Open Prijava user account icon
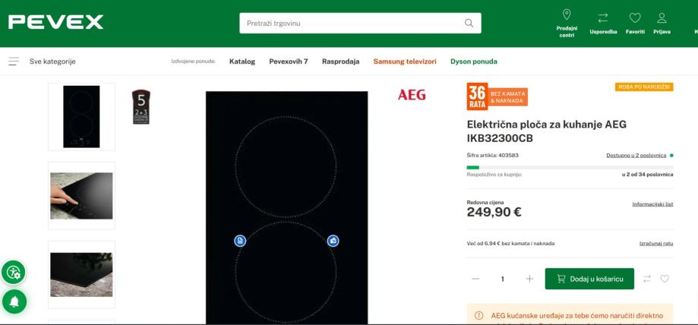This screenshot has height=325, width=698. pyautogui.click(x=662, y=17)
